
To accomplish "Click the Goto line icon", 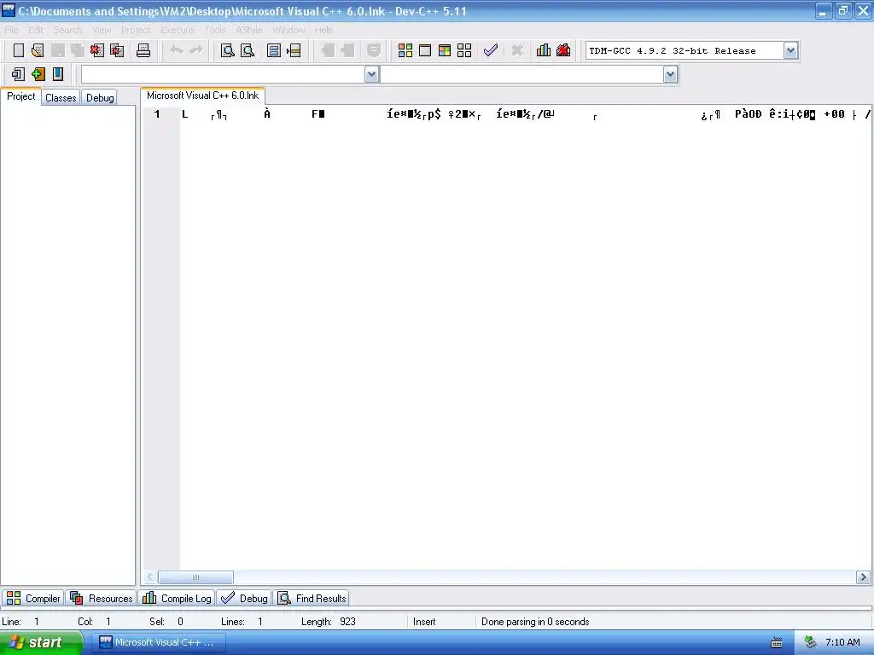I will (294, 50).
